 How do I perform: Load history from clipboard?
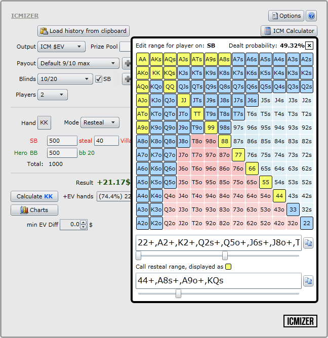click(x=84, y=31)
